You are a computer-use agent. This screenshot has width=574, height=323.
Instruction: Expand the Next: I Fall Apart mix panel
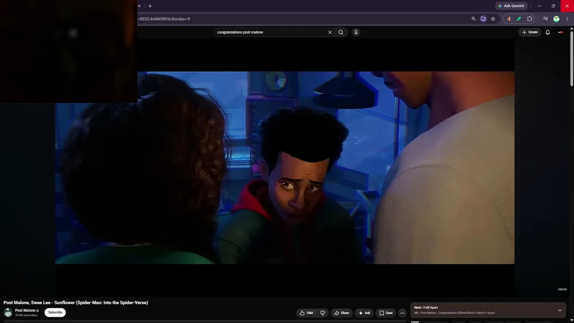(560, 310)
